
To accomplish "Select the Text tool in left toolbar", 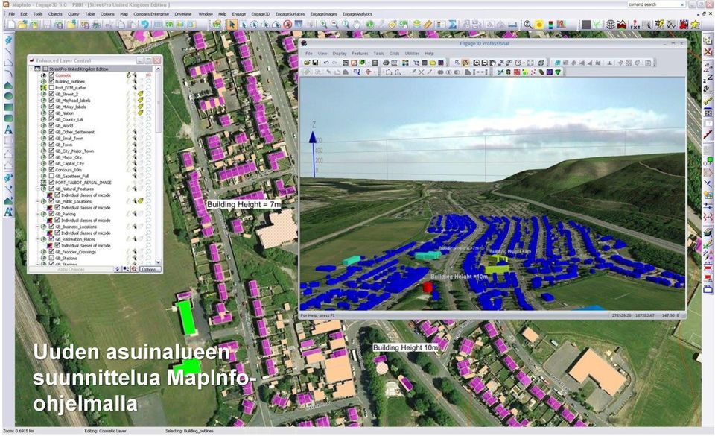I will coord(8,130).
